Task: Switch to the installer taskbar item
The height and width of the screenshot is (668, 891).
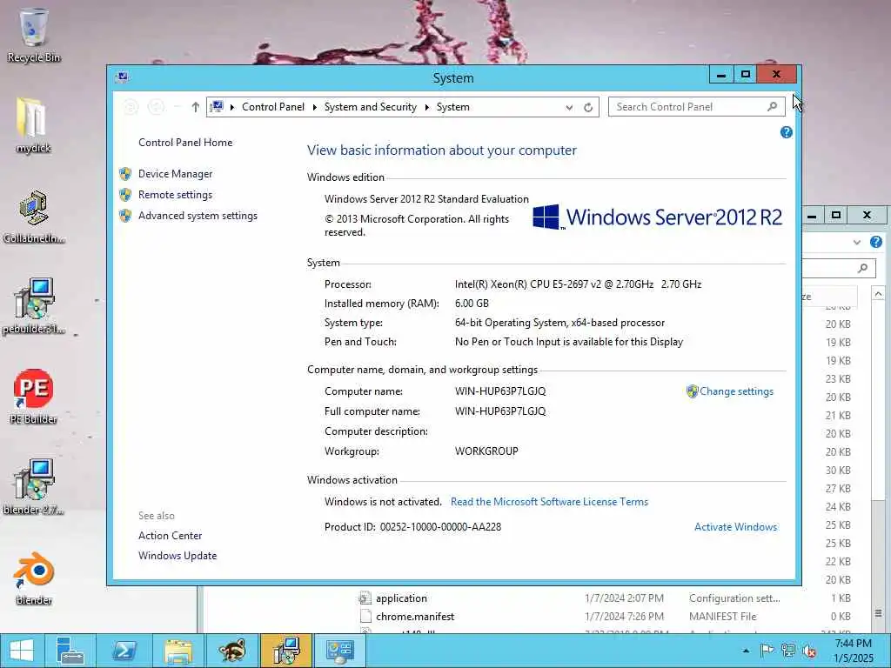Action: pyautogui.click(x=285, y=651)
